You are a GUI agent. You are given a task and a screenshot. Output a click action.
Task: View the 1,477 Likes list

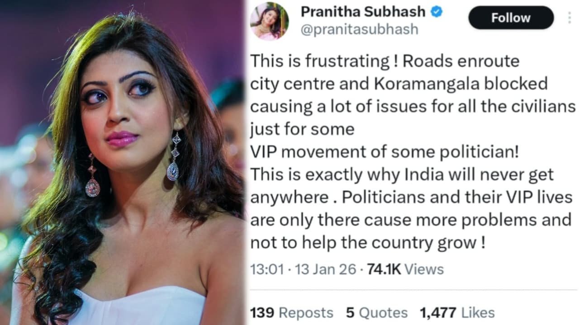click(457, 312)
